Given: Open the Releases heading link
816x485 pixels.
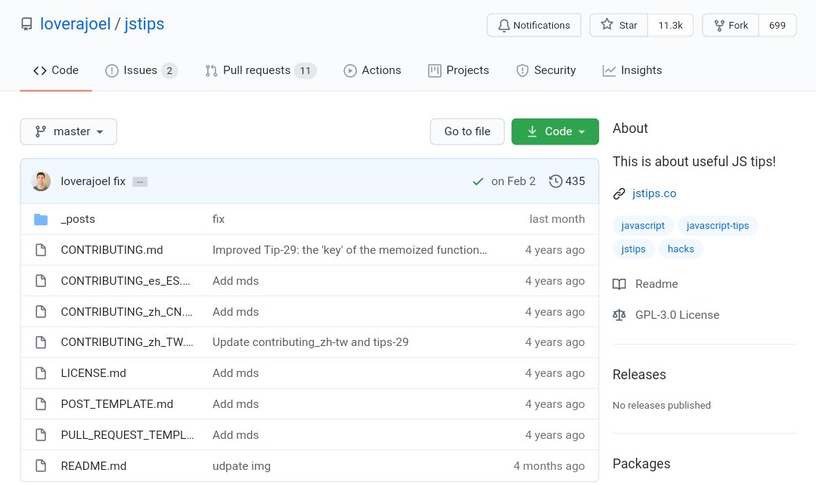Looking at the screenshot, I should click(x=639, y=375).
